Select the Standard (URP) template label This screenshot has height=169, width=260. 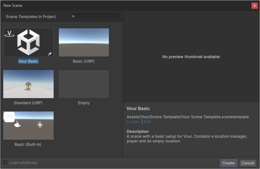pyautogui.click(x=28, y=103)
